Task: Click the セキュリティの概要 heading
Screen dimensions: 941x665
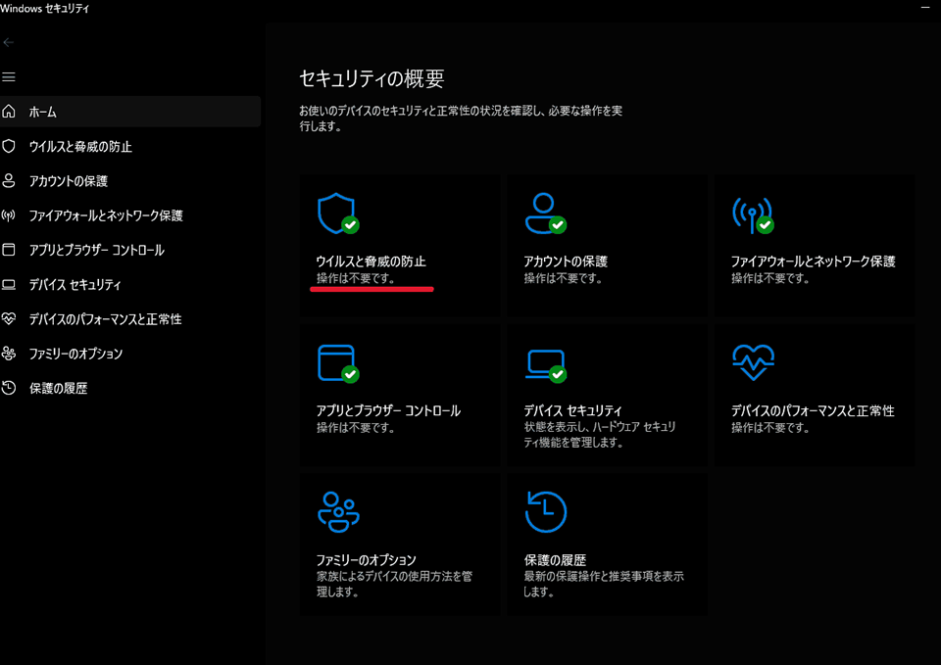Action: click(371, 78)
